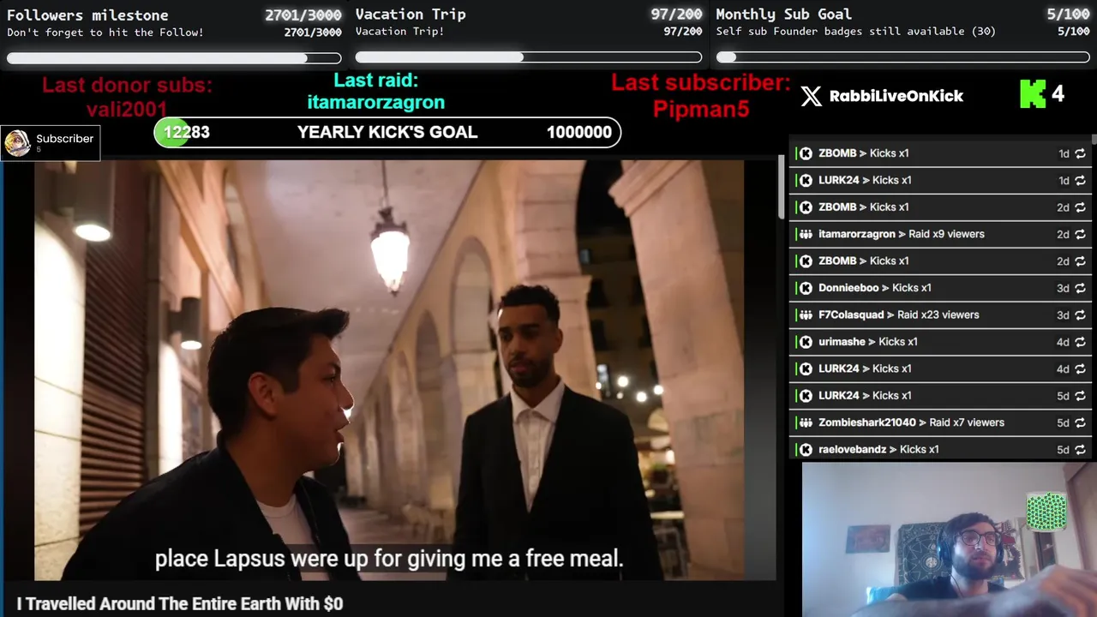Replay the ZBOMB Kicks alert from 1d
This screenshot has height=617, width=1097.
tap(1080, 153)
